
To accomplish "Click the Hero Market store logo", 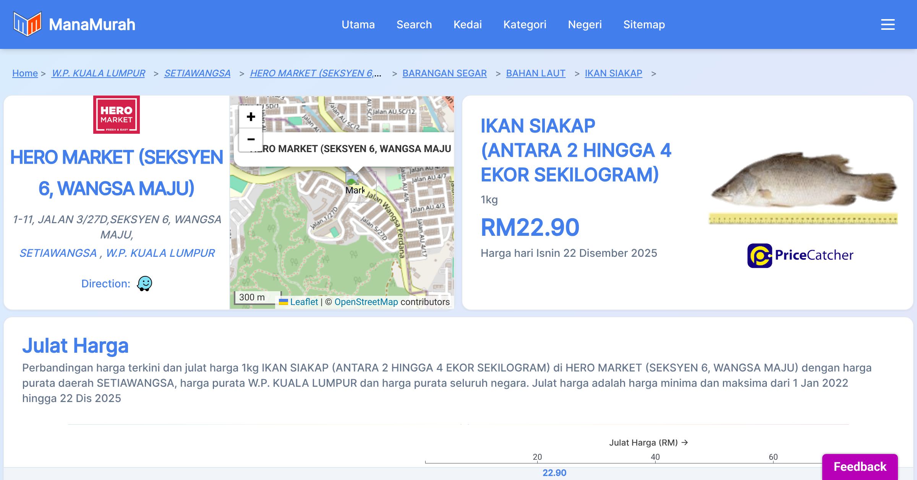I will 117,115.
